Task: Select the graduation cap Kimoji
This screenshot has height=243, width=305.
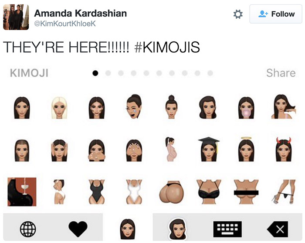Action: (209, 149)
